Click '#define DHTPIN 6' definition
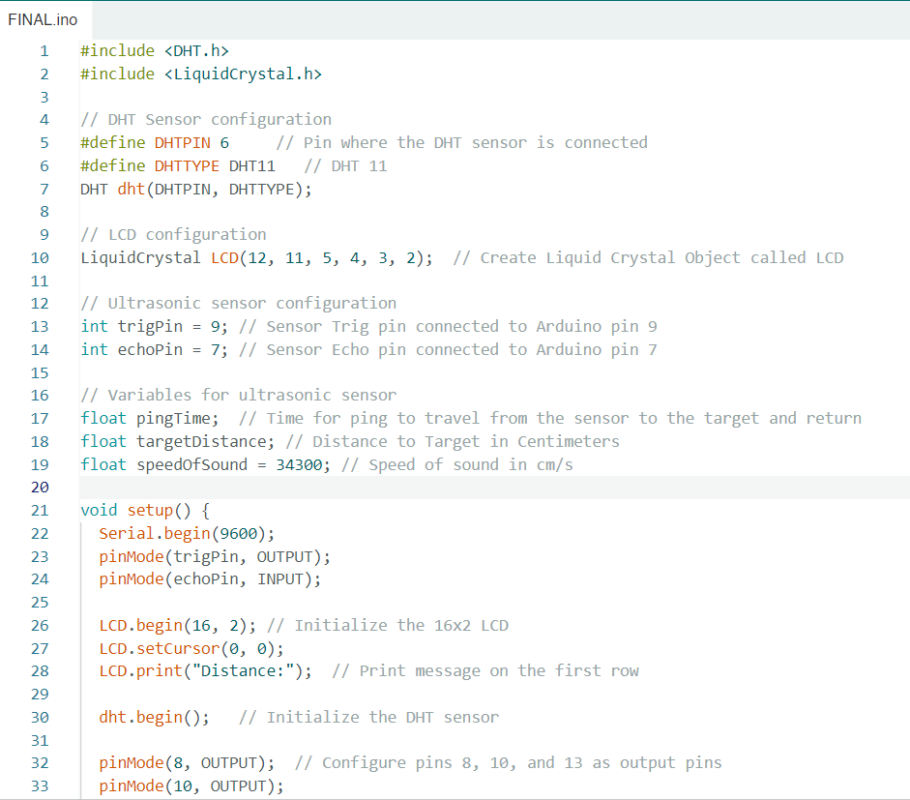The image size is (910, 800). pos(155,143)
